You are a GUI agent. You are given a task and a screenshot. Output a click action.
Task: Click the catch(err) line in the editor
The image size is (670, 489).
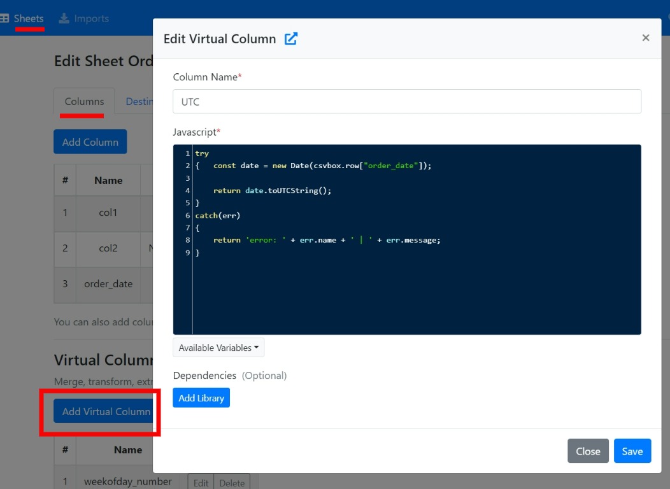click(217, 215)
